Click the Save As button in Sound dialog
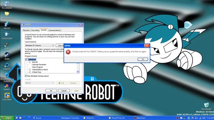Image resolution: width=214 pixels, height=120 pixels. pos(60,45)
